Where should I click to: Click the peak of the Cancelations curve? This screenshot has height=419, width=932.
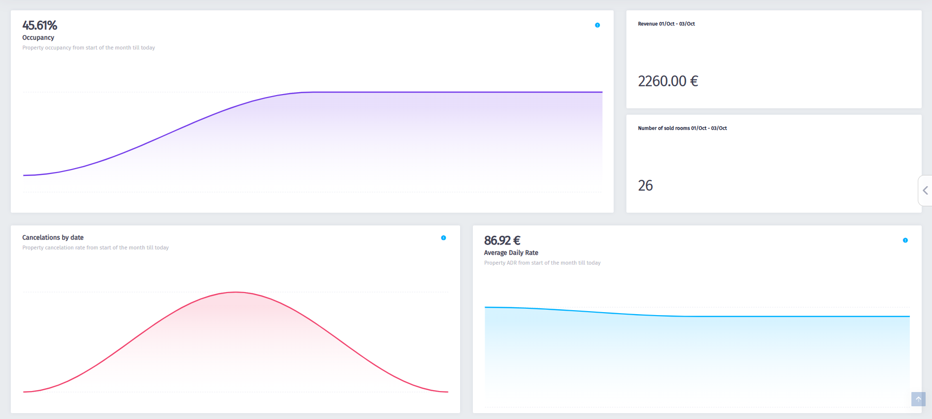236,292
